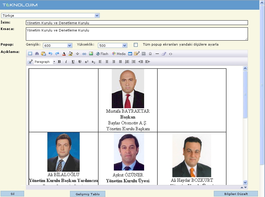
Task: Click the paste clipboard icon
Action: pyautogui.click(x=44, y=54)
